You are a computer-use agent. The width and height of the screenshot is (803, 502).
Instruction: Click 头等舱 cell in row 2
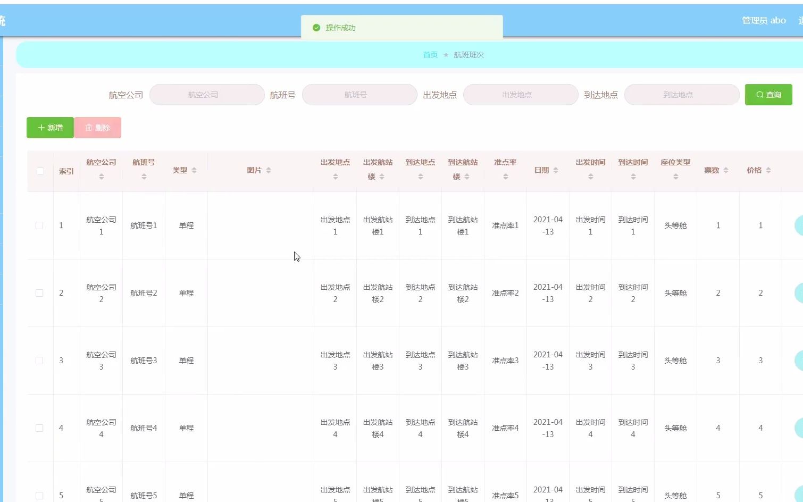point(675,293)
